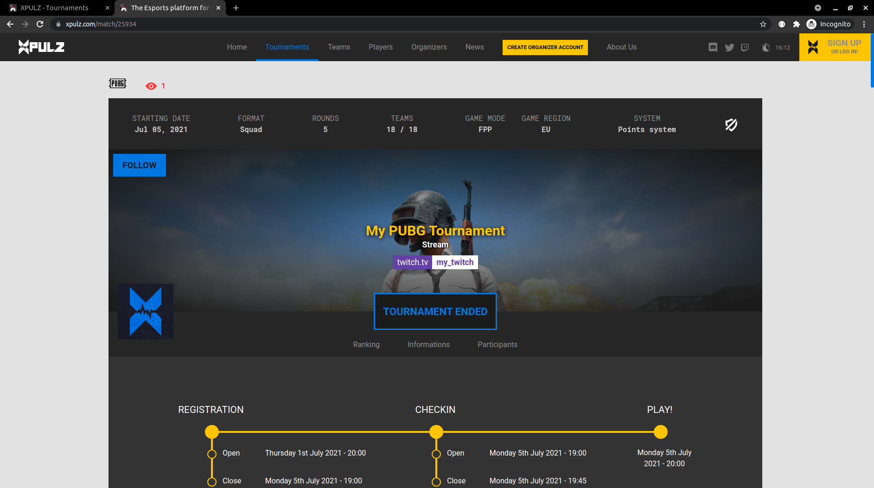Bookmark this page with star icon

pyautogui.click(x=763, y=24)
